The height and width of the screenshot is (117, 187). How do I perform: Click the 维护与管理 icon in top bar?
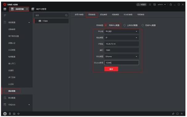(33, 9)
